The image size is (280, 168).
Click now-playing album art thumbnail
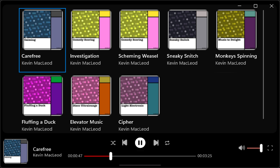click(16, 151)
